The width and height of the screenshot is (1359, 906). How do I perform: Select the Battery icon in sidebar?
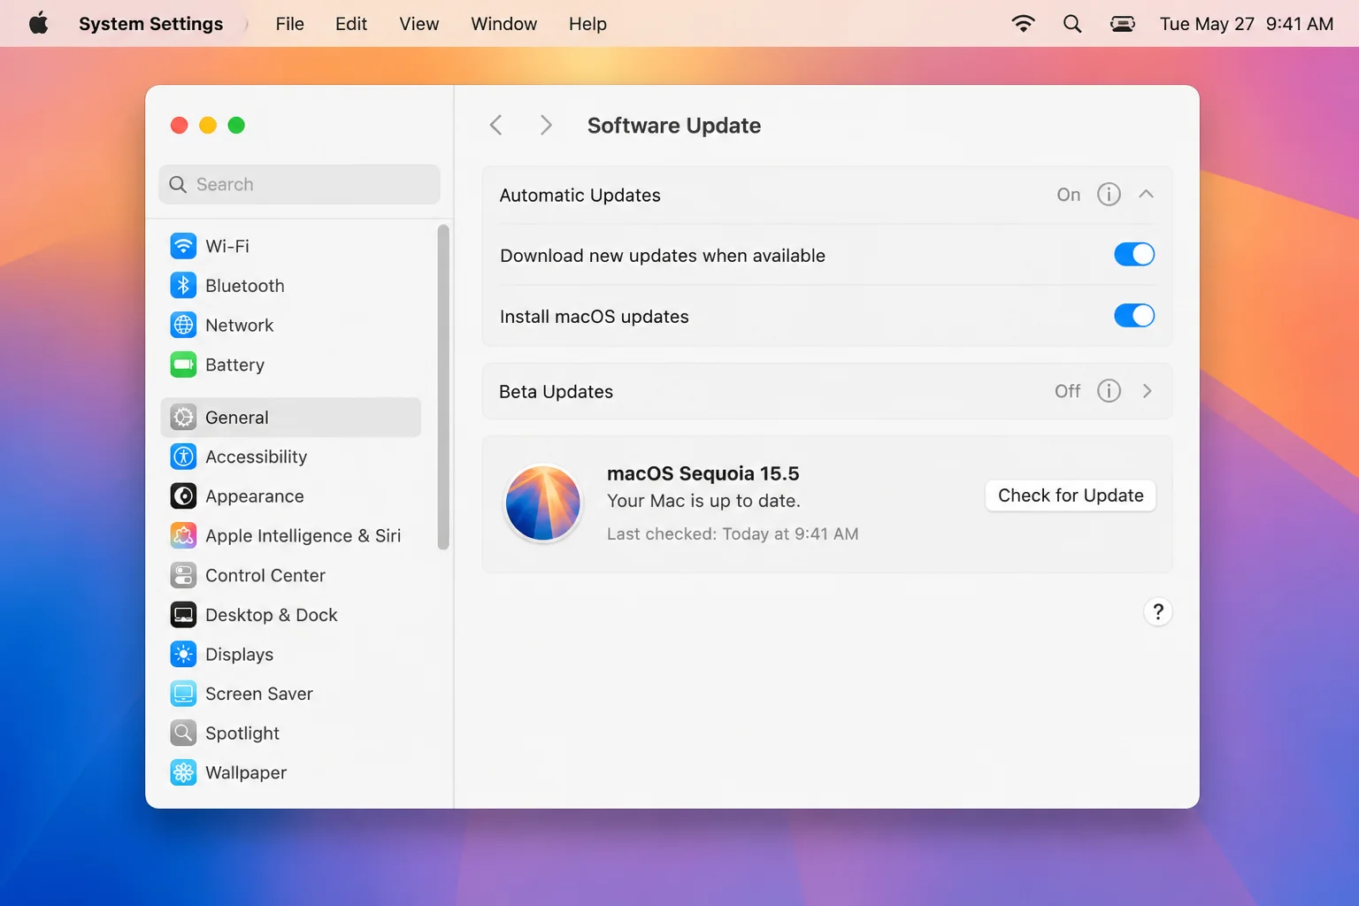183,365
